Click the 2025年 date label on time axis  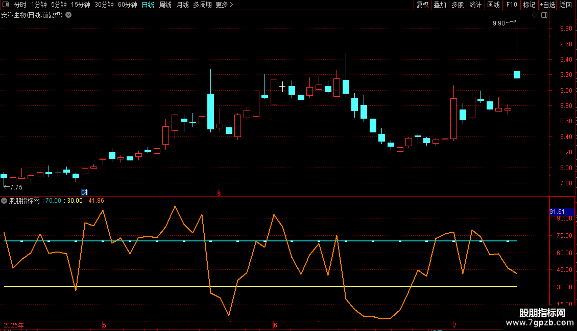(14, 325)
